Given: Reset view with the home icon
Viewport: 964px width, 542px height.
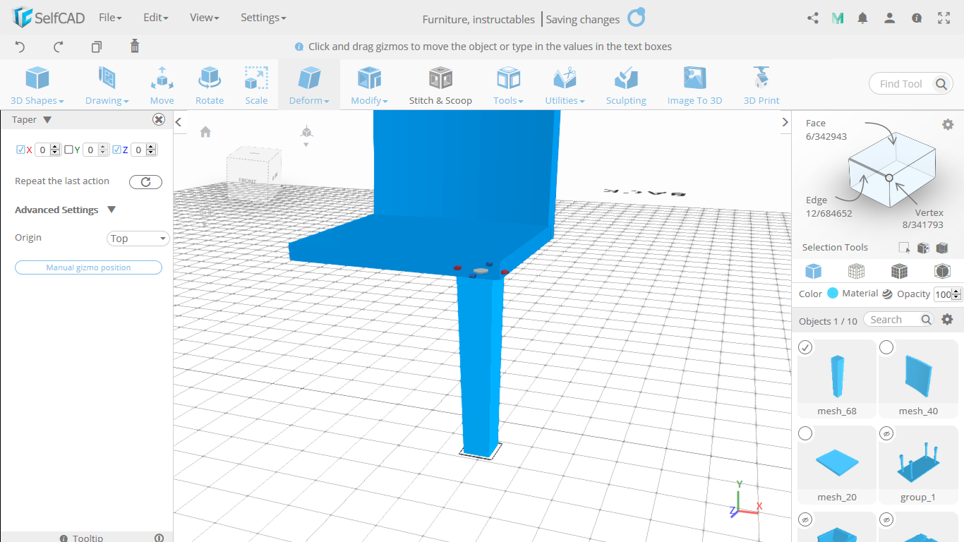Looking at the screenshot, I should [x=205, y=131].
